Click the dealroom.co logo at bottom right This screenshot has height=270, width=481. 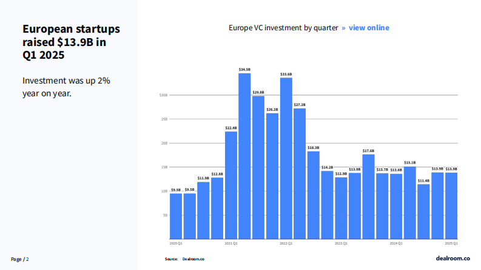453,258
